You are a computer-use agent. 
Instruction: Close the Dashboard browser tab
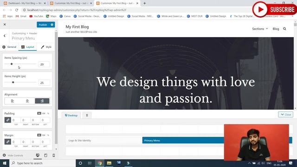pyautogui.click(x=45, y=3)
